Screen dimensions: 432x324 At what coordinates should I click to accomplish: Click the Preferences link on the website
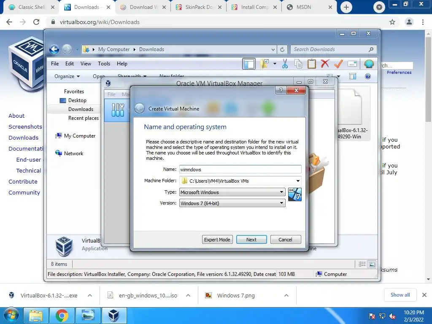click(399, 72)
